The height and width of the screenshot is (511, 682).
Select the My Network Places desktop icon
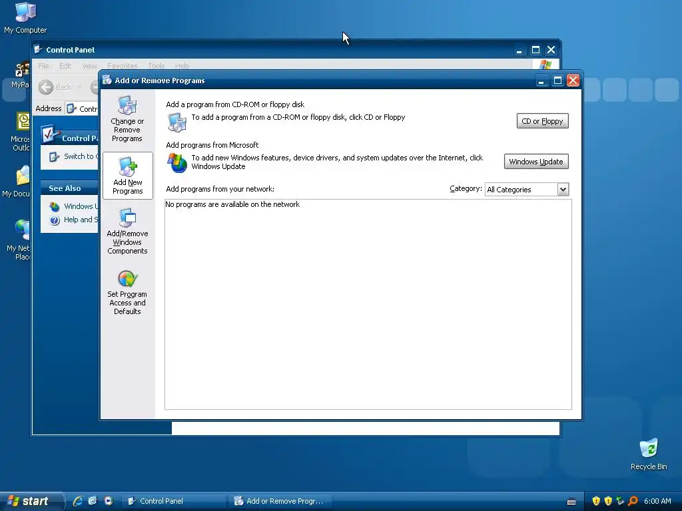pos(19,240)
